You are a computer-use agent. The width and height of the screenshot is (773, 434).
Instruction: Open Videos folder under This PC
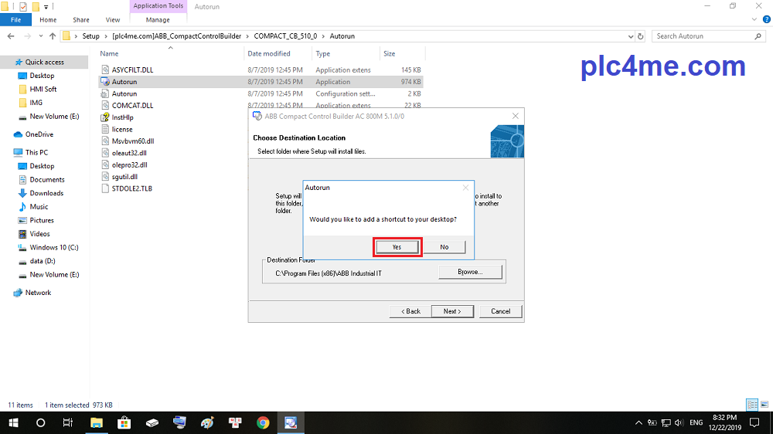(x=40, y=233)
